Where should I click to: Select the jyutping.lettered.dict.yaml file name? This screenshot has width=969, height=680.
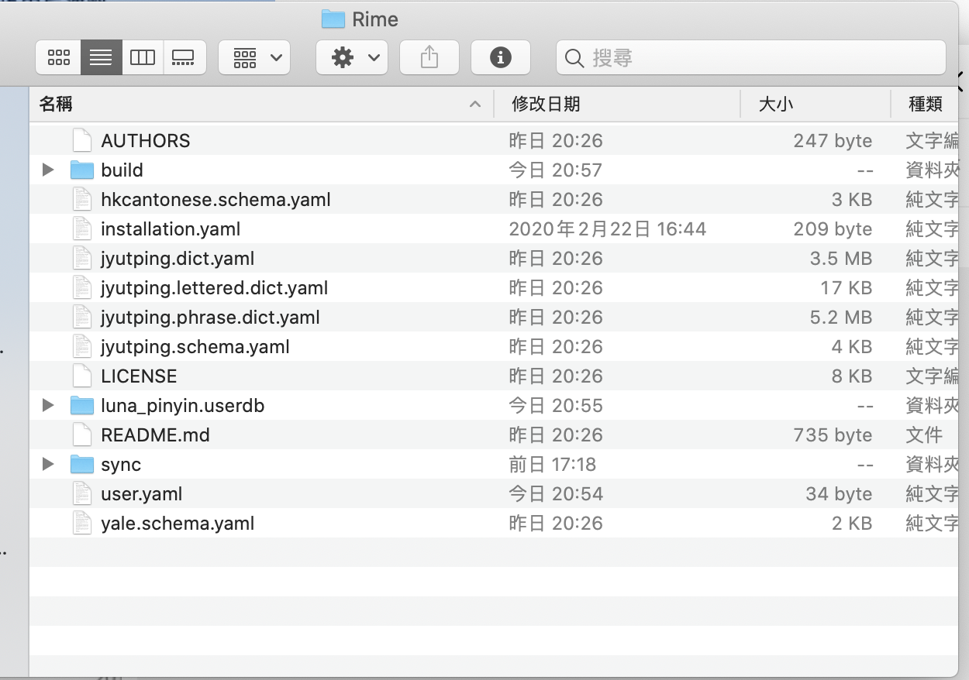click(x=215, y=288)
